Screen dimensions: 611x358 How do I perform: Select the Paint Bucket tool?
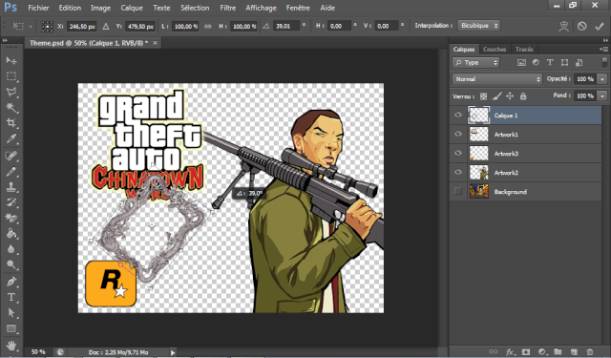click(11, 233)
